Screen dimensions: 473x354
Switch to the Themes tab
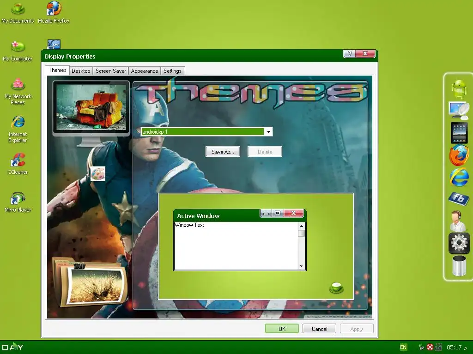click(x=57, y=70)
